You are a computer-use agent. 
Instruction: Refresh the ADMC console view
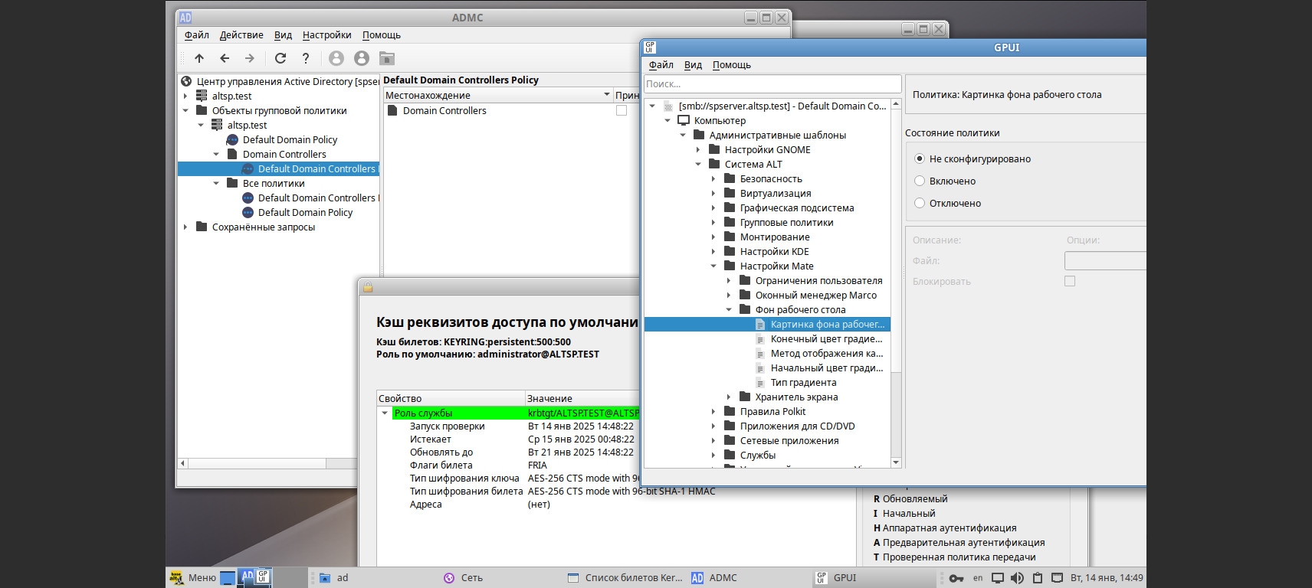click(x=280, y=58)
